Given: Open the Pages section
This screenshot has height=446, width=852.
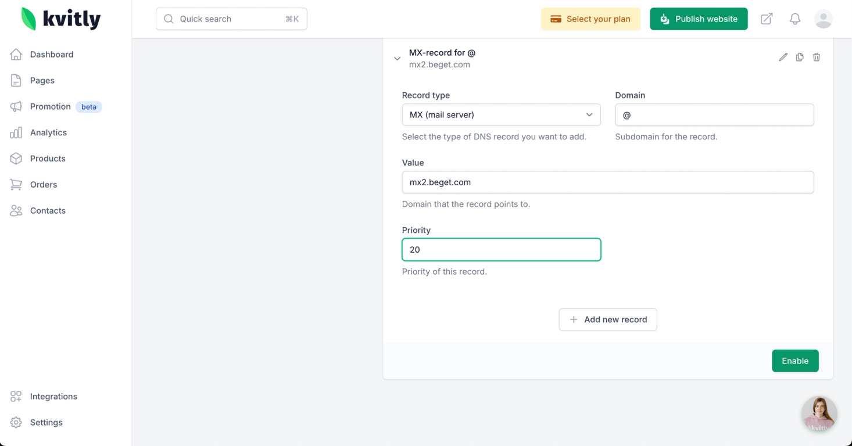Looking at the screenshot, I should coord(42,81).
